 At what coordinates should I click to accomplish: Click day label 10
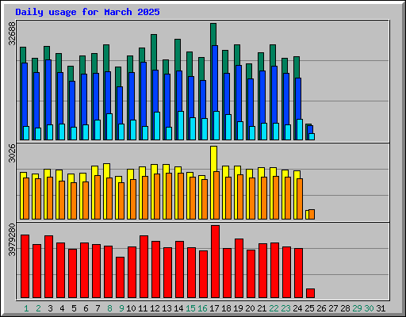click(x=131, y=308)
